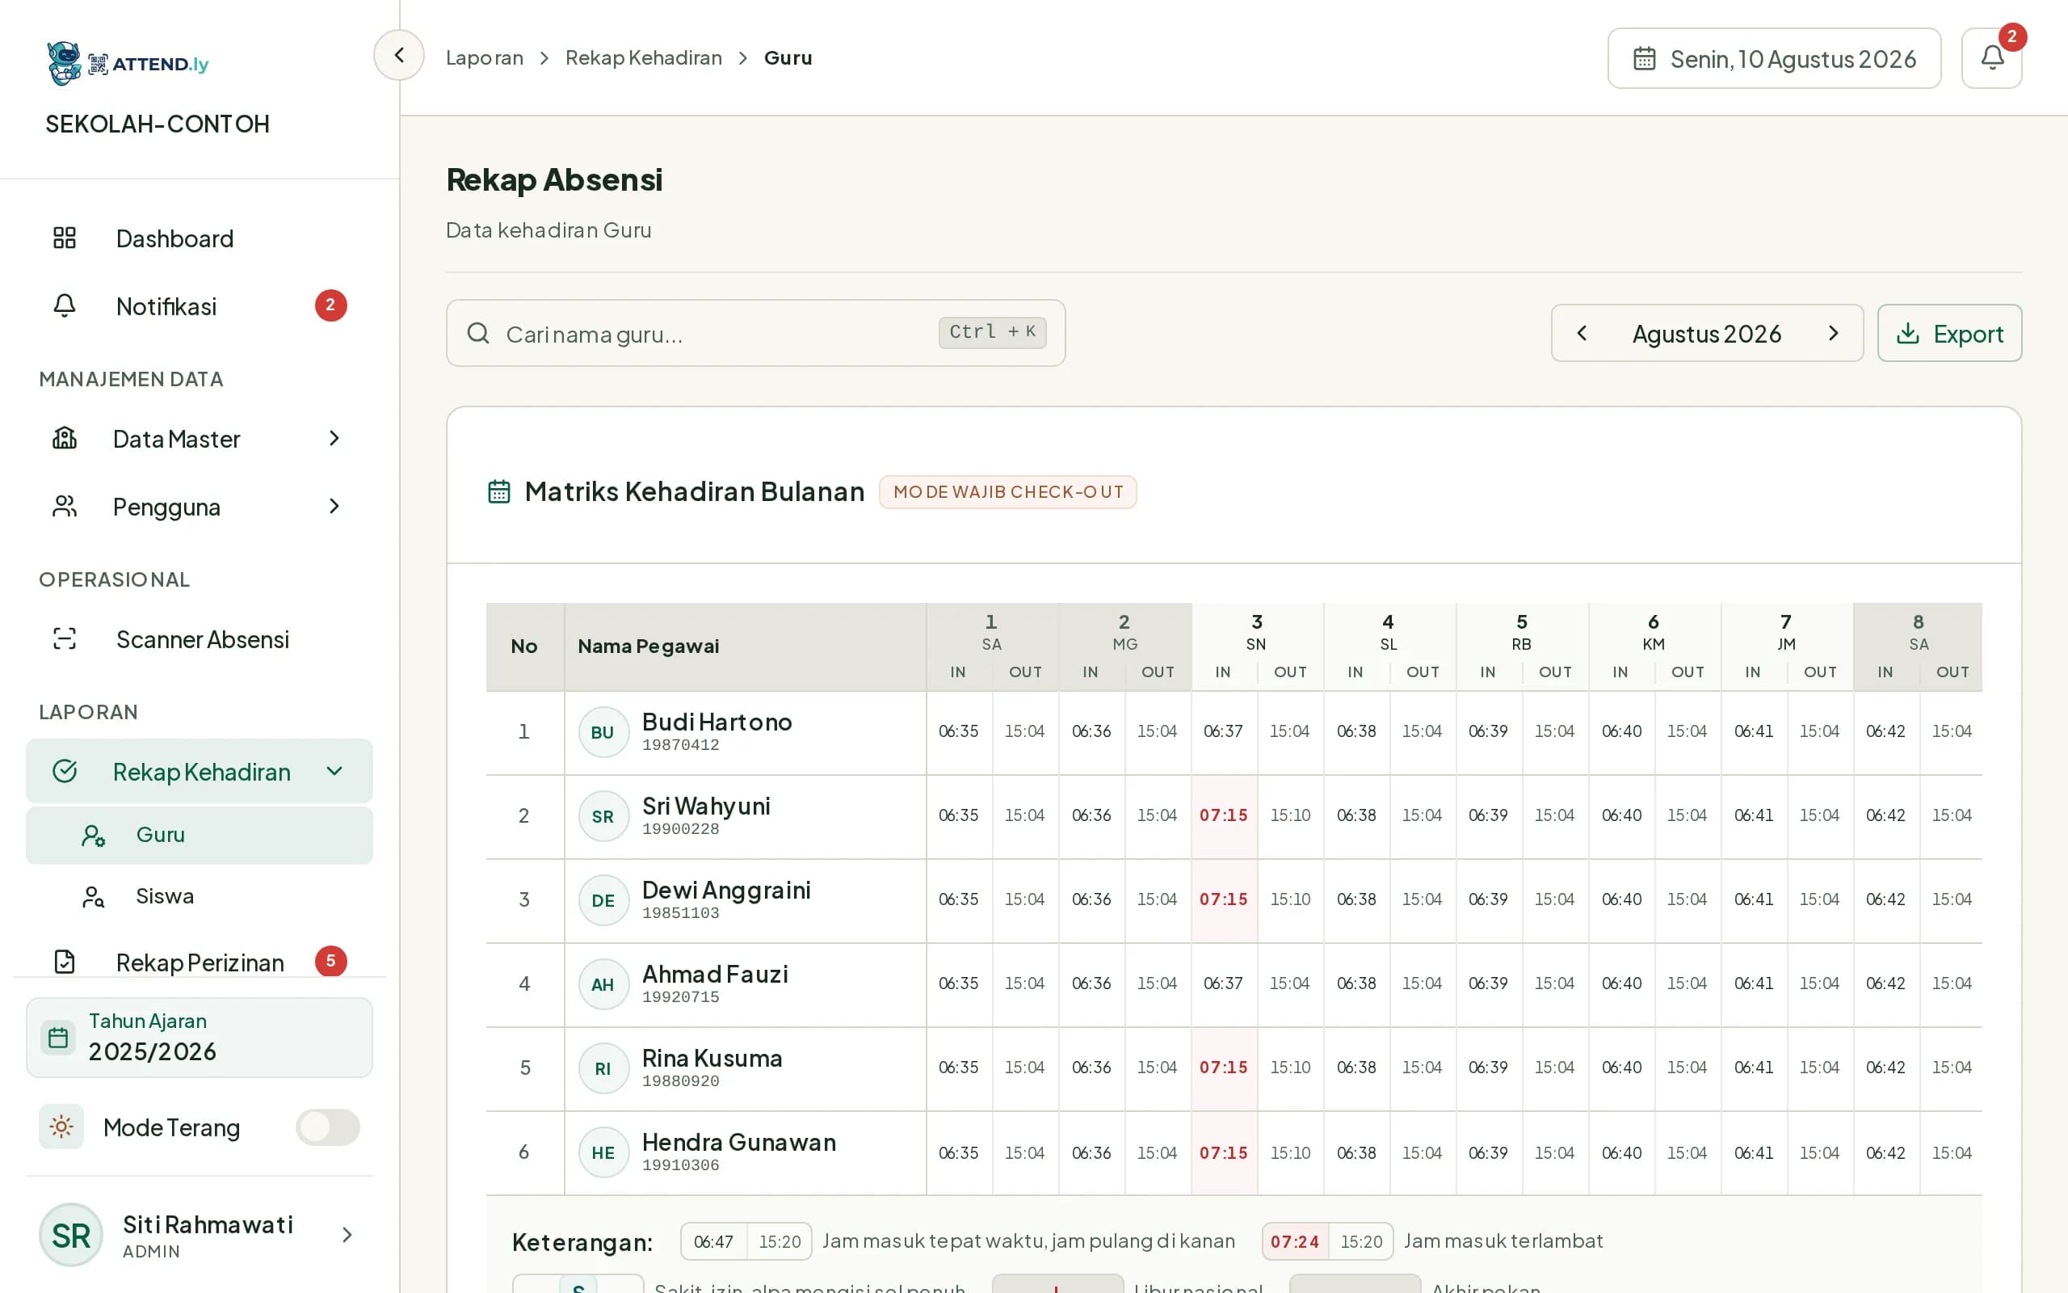
Task: Select Siswa attendance sub-item
Action: point(199,896)
